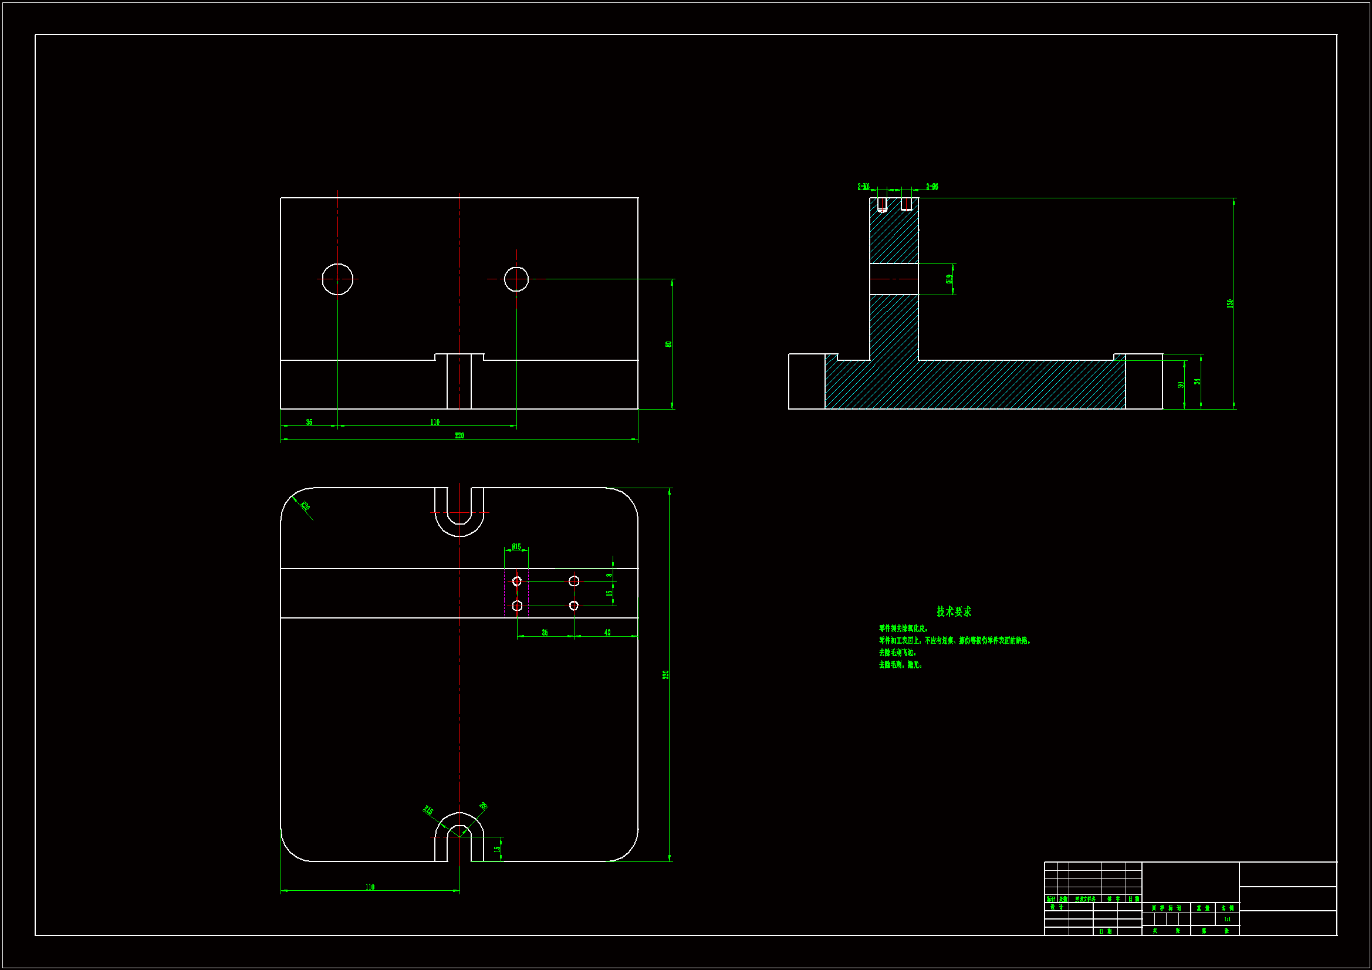Select the R15 slot radius label
This screenshot has height=970, width=1372.
pyautogui.click(x=428, y=810)
